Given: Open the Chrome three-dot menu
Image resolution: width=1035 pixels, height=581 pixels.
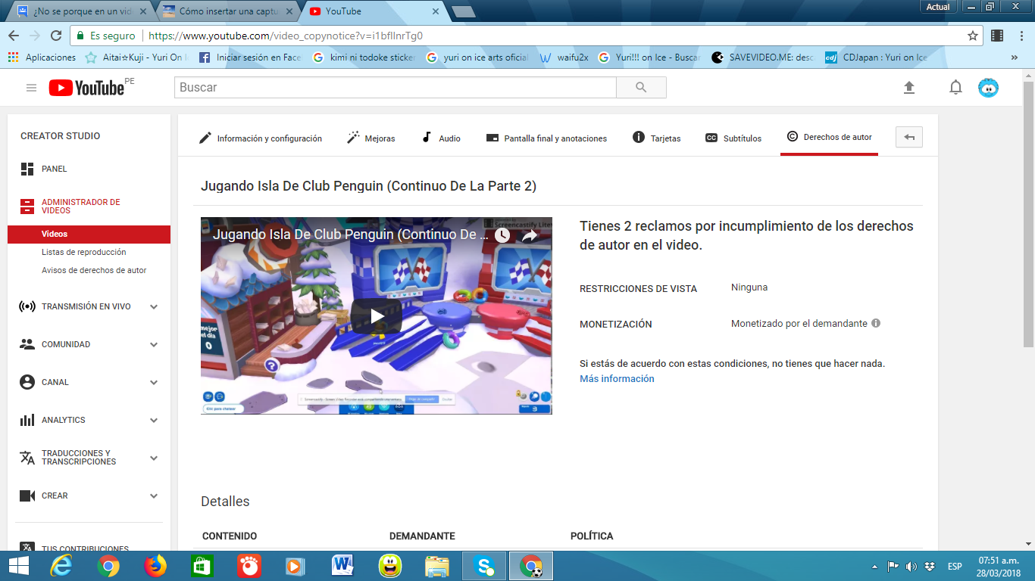Looking at the screenshot, I should (1020, 36).
